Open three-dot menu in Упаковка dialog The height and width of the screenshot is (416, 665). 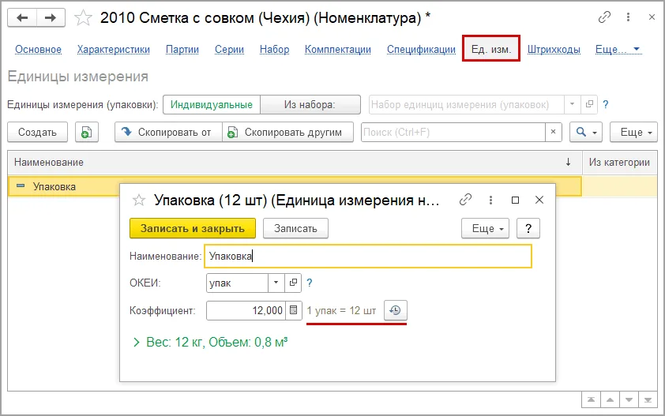[x=490, y=200]
